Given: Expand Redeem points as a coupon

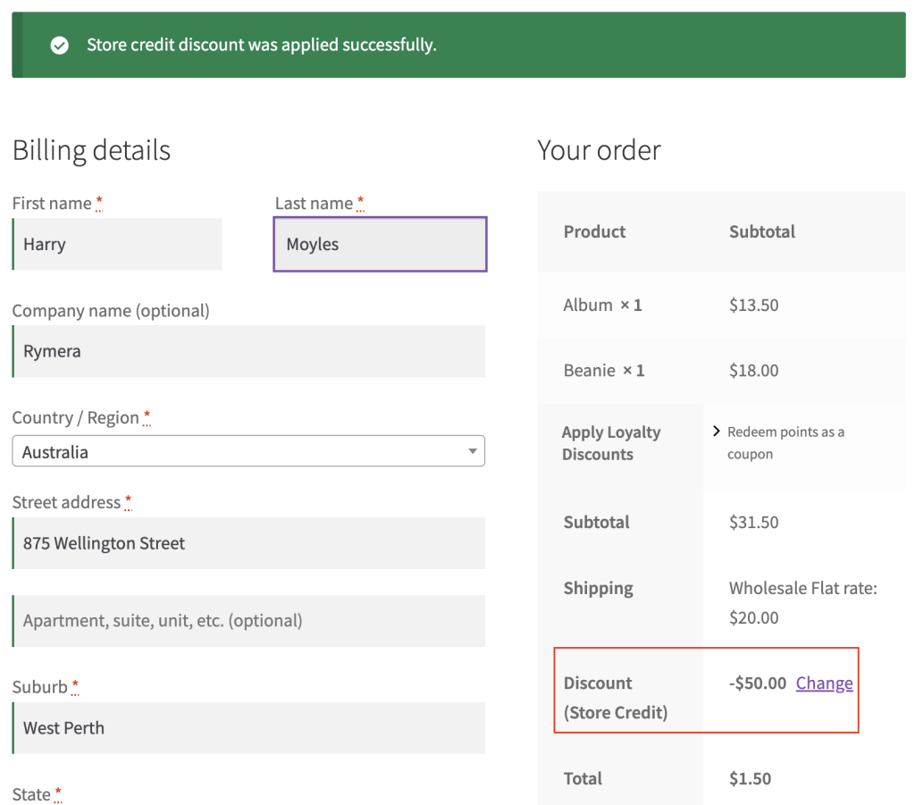Looking at the screenshot, I should pyautogui.click(x=779, y=443).
